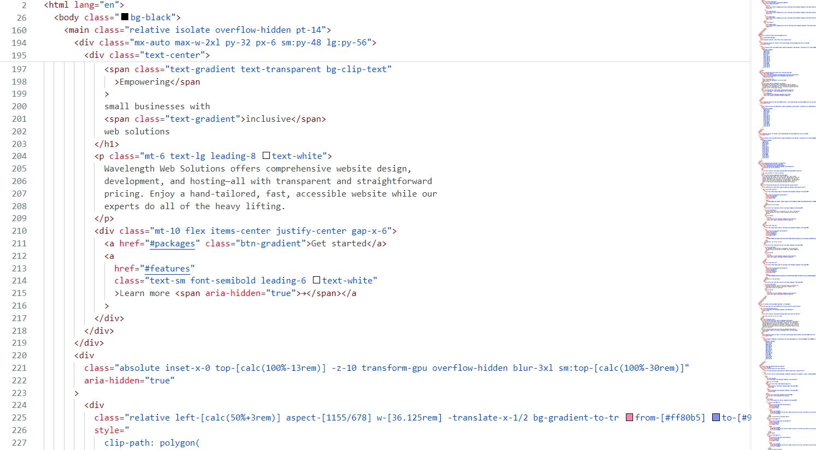Open color picker for text-white on line 204
The width and height of the screenshot is (816, 450).
point(266,156)
